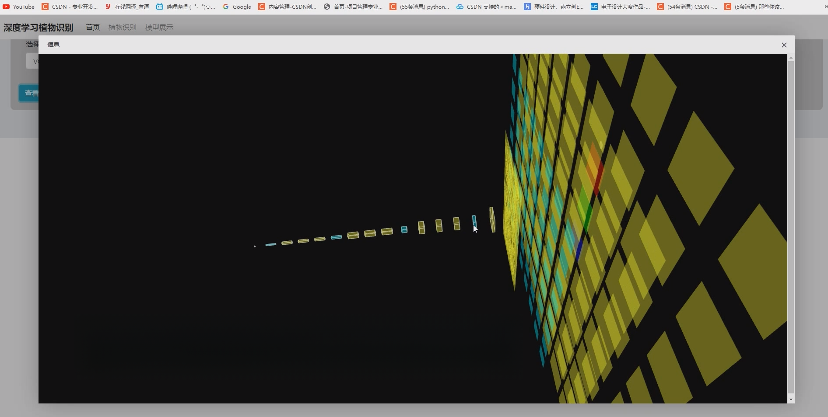This screenshot has width=828, height=417.
Task: Open the (54条消息) CSDN bookmark
Action: 687,7
